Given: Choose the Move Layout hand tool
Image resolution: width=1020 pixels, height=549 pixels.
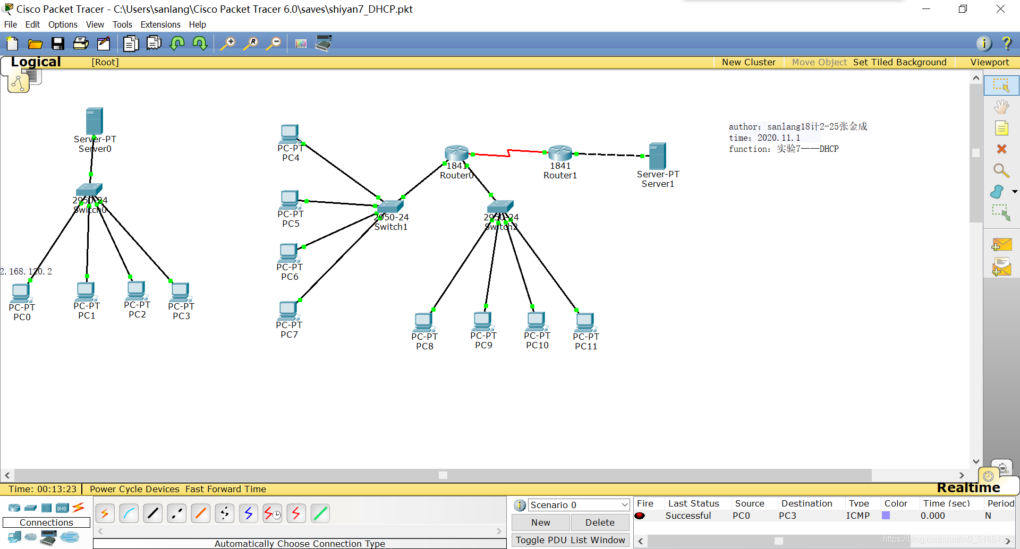Looking at the screenshot, I should (x=1001, y=107).
